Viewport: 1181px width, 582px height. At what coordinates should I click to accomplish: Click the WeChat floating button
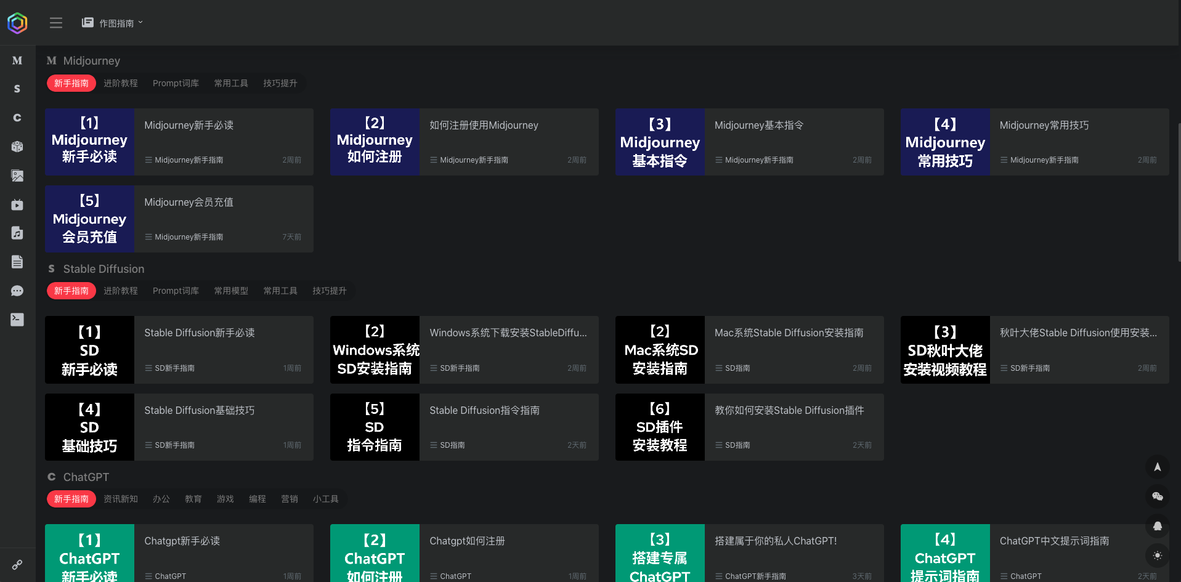1158,496
